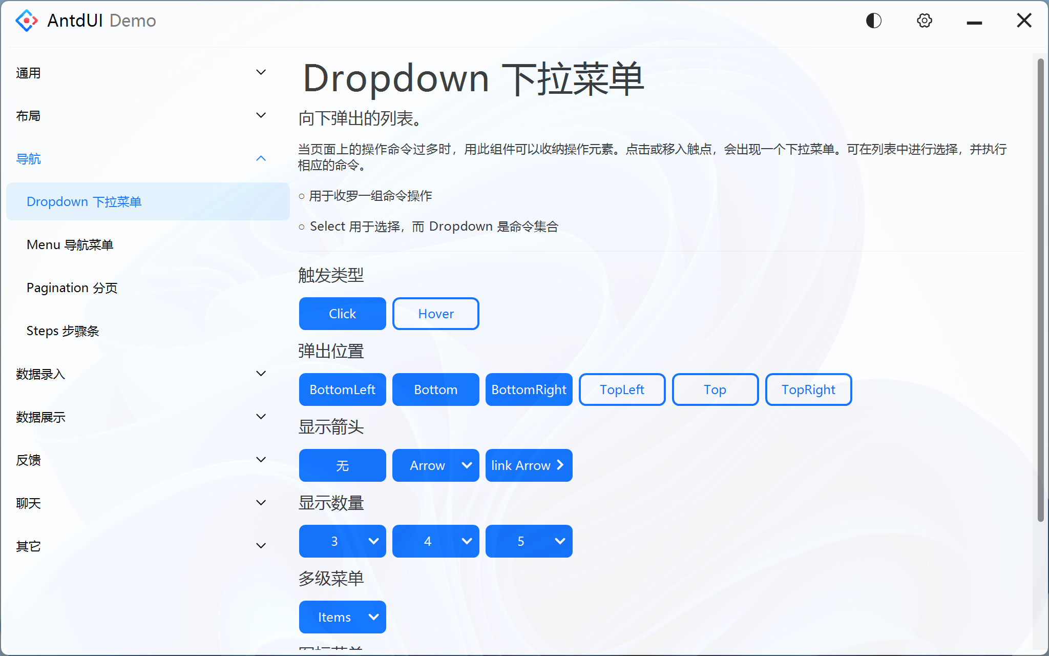
Task: Select the Bottom popup position
Action: [435, 389]
